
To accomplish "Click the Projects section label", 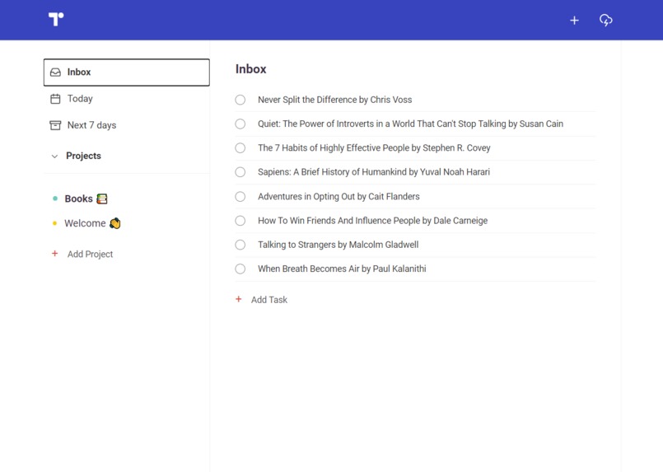I will click(x=83, y=156).
